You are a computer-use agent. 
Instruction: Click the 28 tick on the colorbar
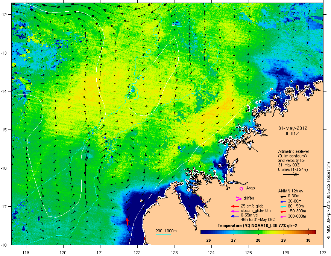click(x=258, y=240)
